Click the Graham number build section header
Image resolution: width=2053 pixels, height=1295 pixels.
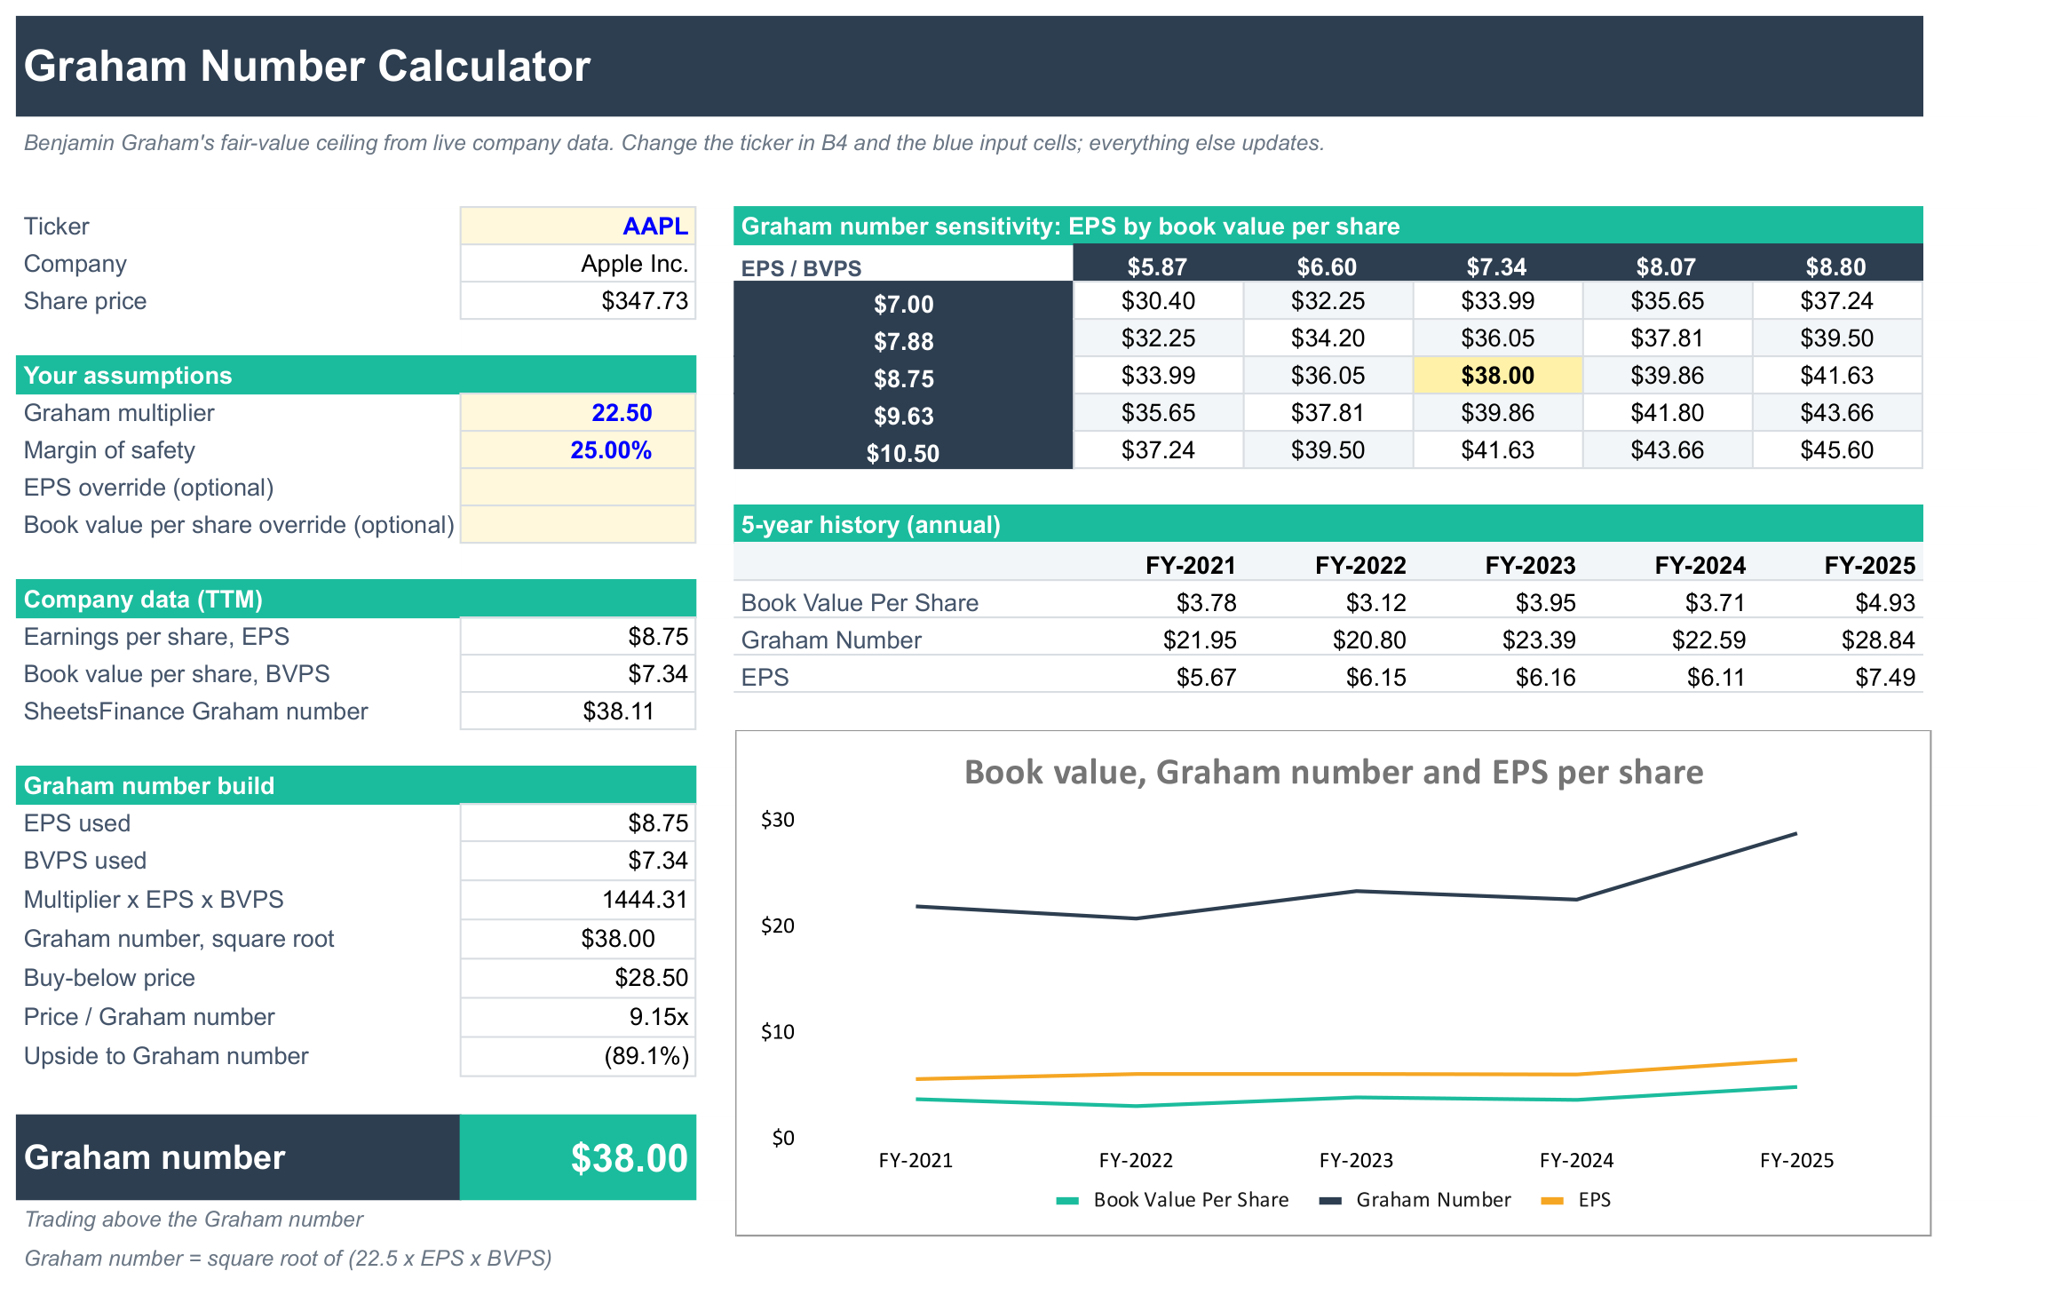coord(356,785)
